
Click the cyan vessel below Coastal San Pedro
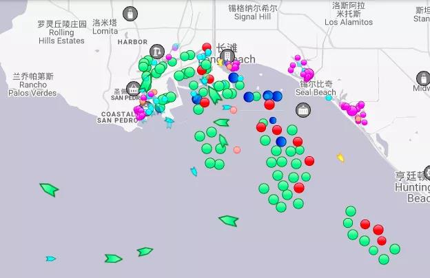point(169,122)
